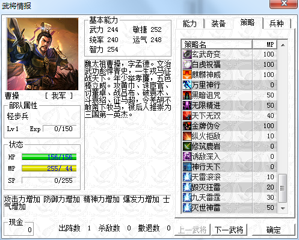Select the 玄武奇变 strategy icon
299x240 pixels.
tap(187, 54)
